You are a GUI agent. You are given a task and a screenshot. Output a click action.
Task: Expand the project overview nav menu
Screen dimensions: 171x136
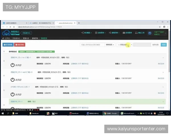[x=86, y=33]
